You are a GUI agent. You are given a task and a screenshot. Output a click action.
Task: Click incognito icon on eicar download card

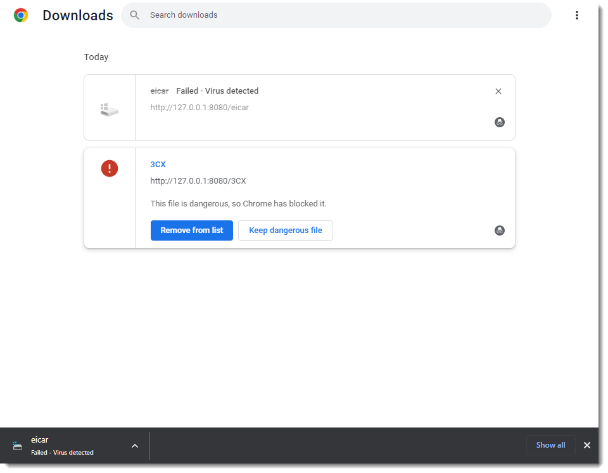(500, 122)
